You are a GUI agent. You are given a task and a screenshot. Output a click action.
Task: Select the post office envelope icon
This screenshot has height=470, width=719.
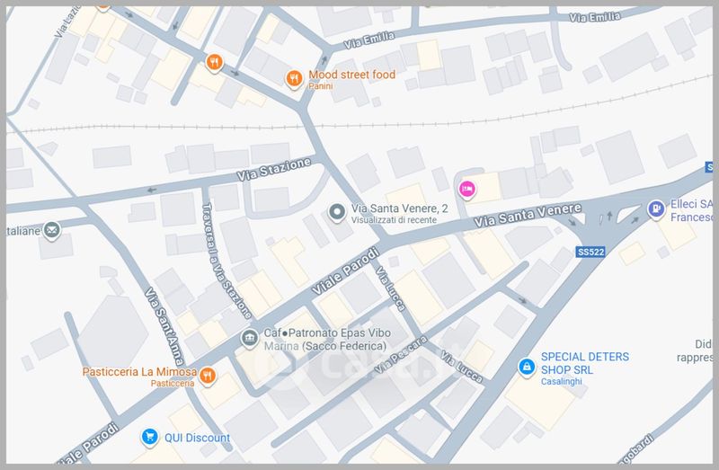pyautogui.click(x=52, y=231)
